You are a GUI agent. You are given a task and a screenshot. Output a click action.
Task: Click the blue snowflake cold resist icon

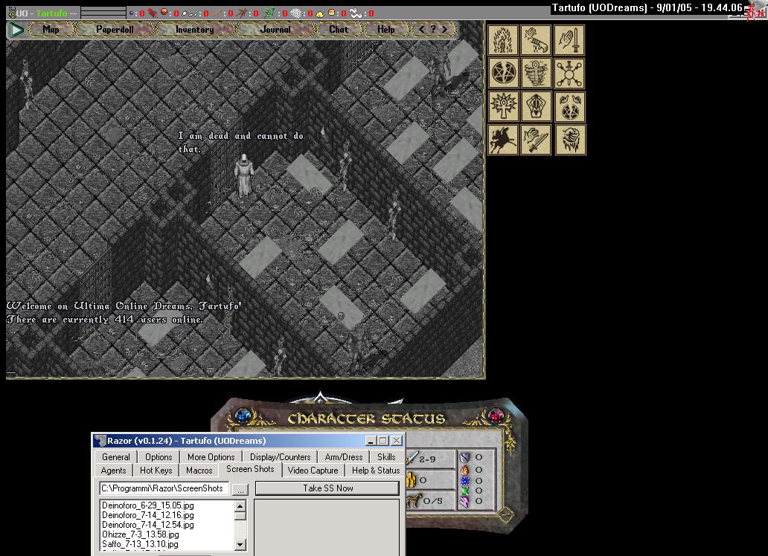[464, 481]
